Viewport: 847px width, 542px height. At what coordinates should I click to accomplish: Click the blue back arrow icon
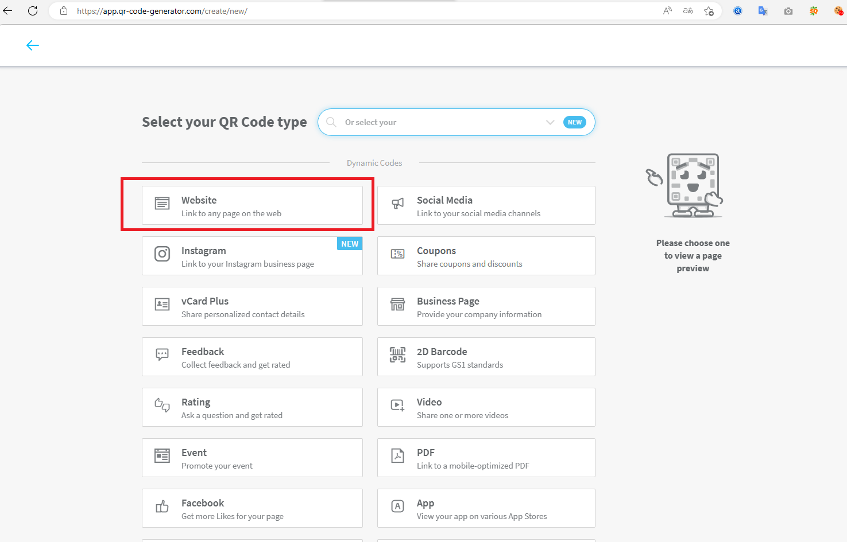[33, 45]
